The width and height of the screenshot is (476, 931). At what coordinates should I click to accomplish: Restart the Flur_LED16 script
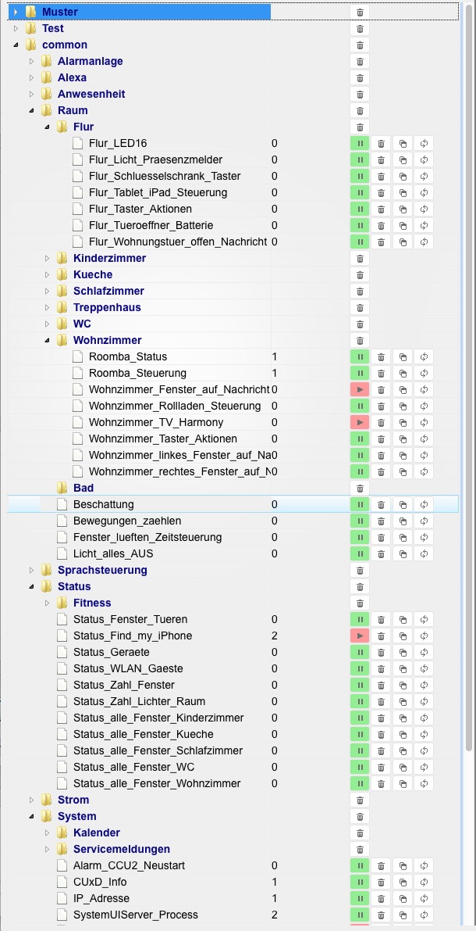(424, 143)
